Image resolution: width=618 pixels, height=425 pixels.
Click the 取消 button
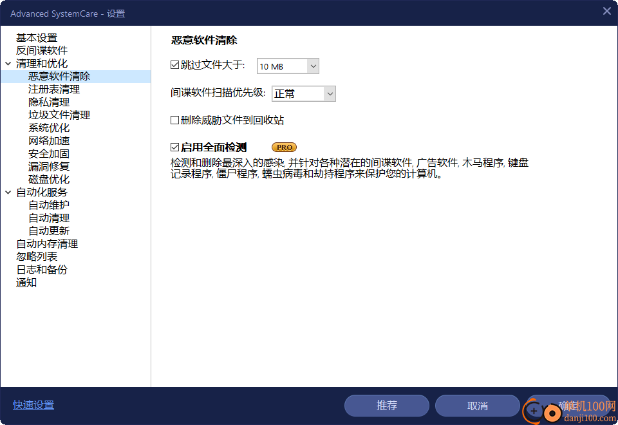point(478,406)
